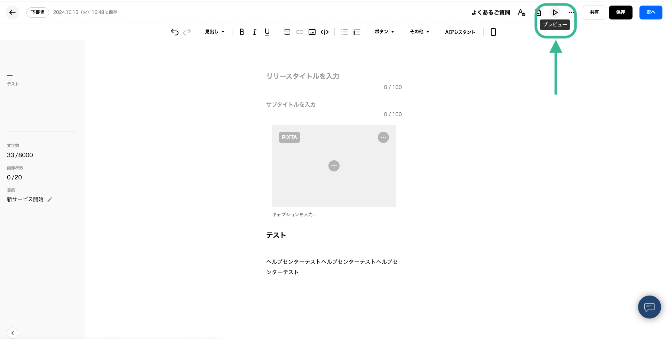668x339 pixels.
Task: Expand the 見出し heading dropdown
Action: point(214,32)
